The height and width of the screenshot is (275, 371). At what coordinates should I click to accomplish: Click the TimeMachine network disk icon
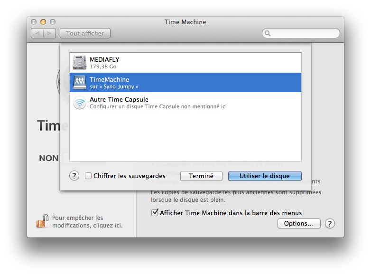tap(80, 83)
